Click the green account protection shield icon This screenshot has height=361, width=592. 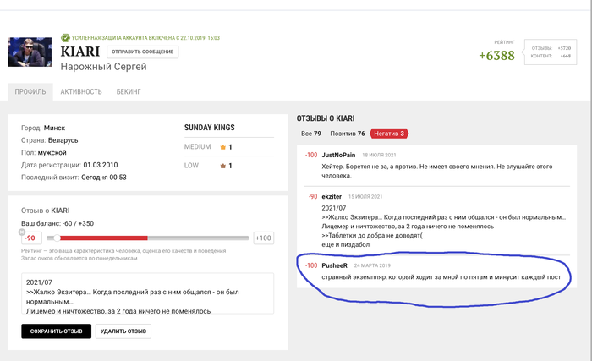pyautogui.click(x=65, y=38)
